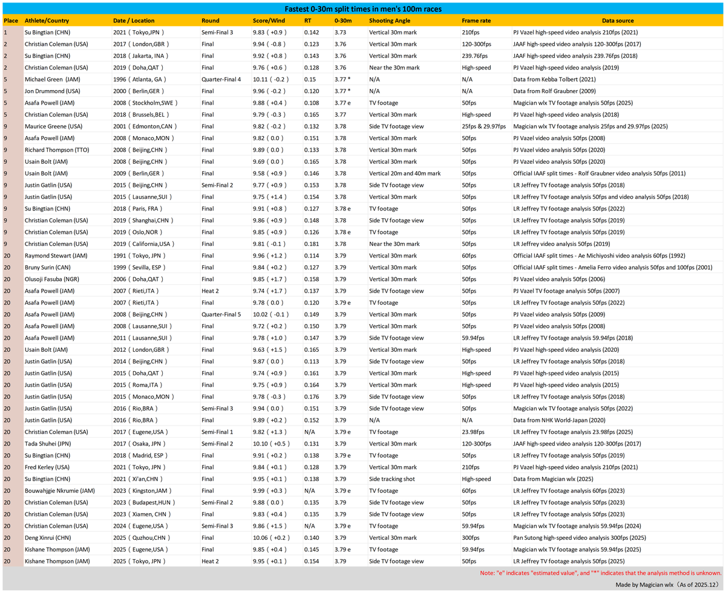Click the "Richard Thompson (TTO)" cell
The height and width of the screenshot is (593, 726).
(x=56, y=150)
